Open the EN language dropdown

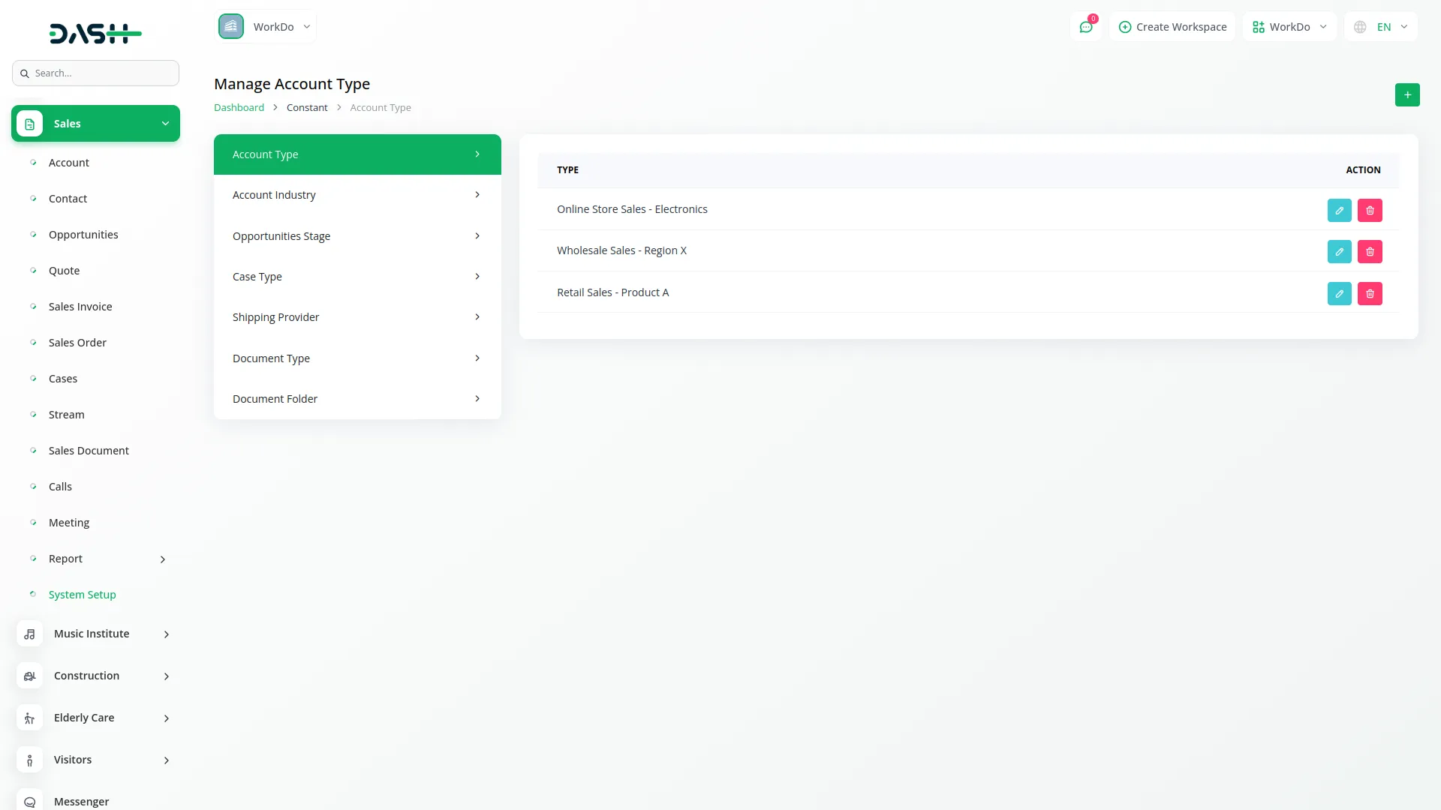[x=1381, y=27]
